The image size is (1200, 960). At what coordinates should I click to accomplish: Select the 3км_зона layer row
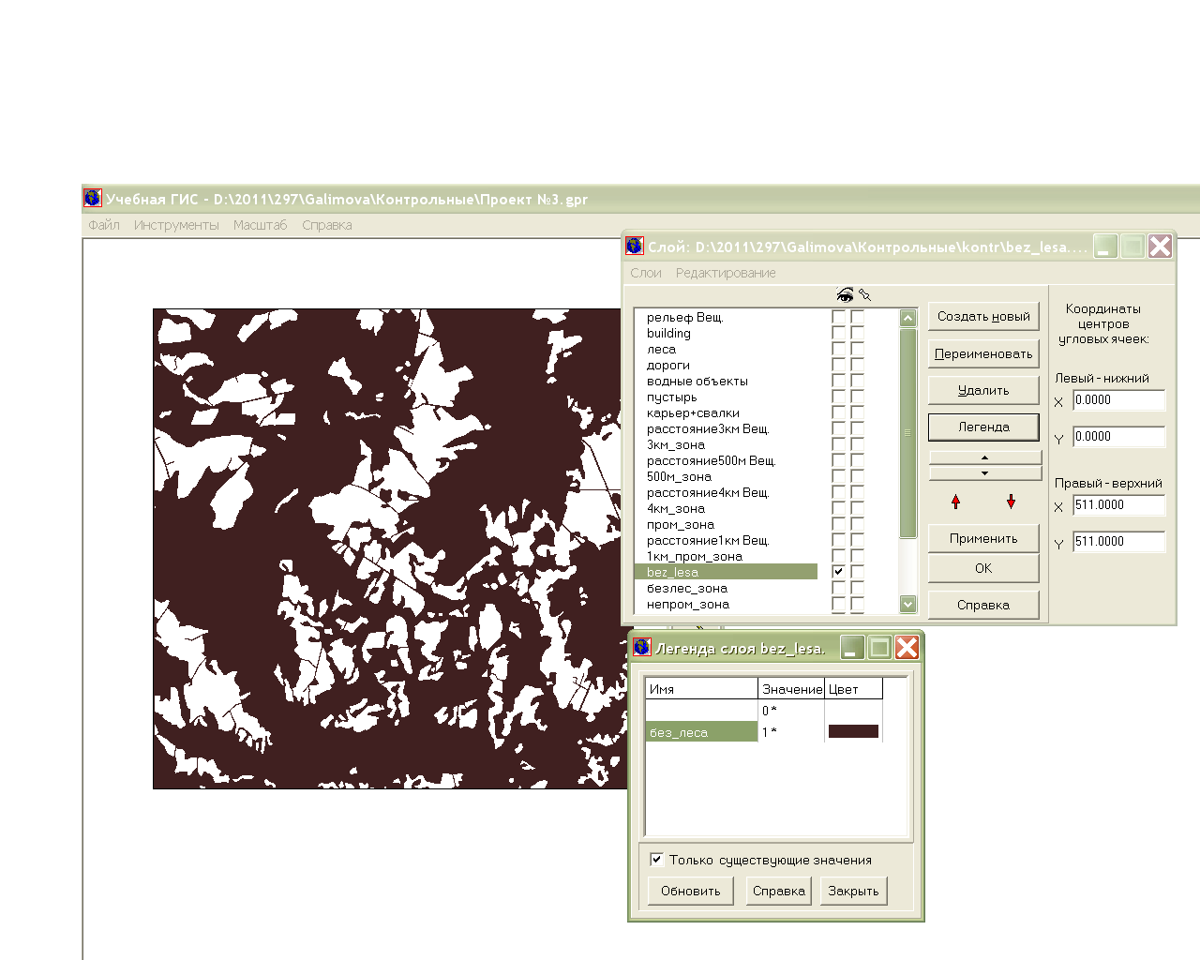click(727, 445)
